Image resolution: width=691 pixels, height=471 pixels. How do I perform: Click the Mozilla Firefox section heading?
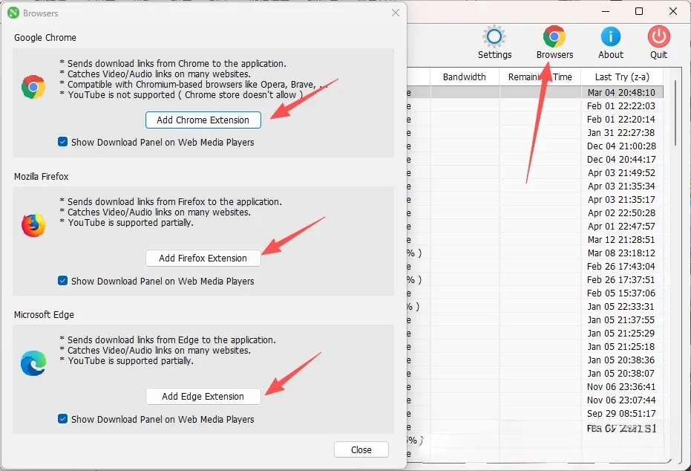pyautogui.click(x=42, y=176)
